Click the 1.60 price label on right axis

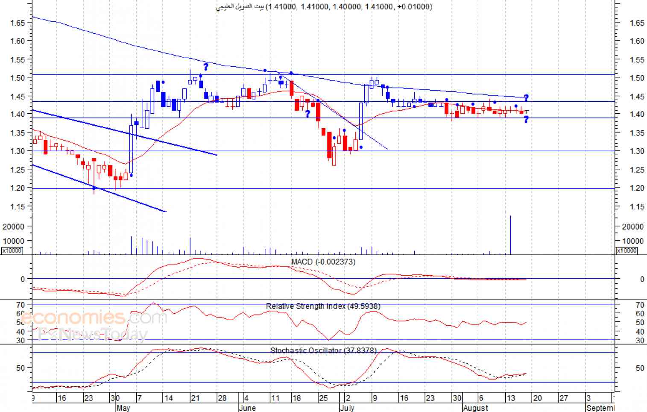[x=637, y=41]
